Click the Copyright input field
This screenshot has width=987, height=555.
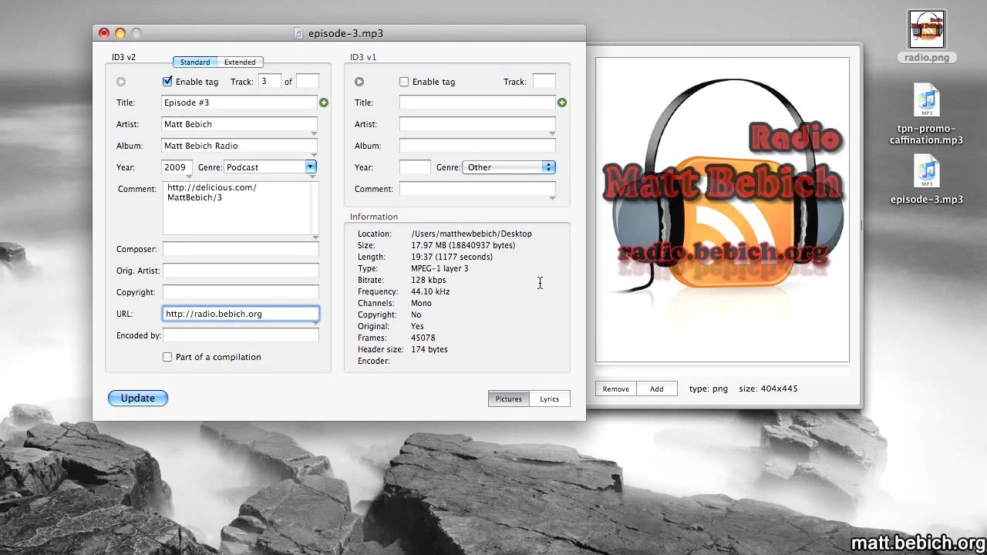tap(241, 292)
